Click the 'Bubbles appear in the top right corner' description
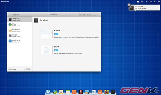This screenshot has height=95, width=161. point(77,37)
